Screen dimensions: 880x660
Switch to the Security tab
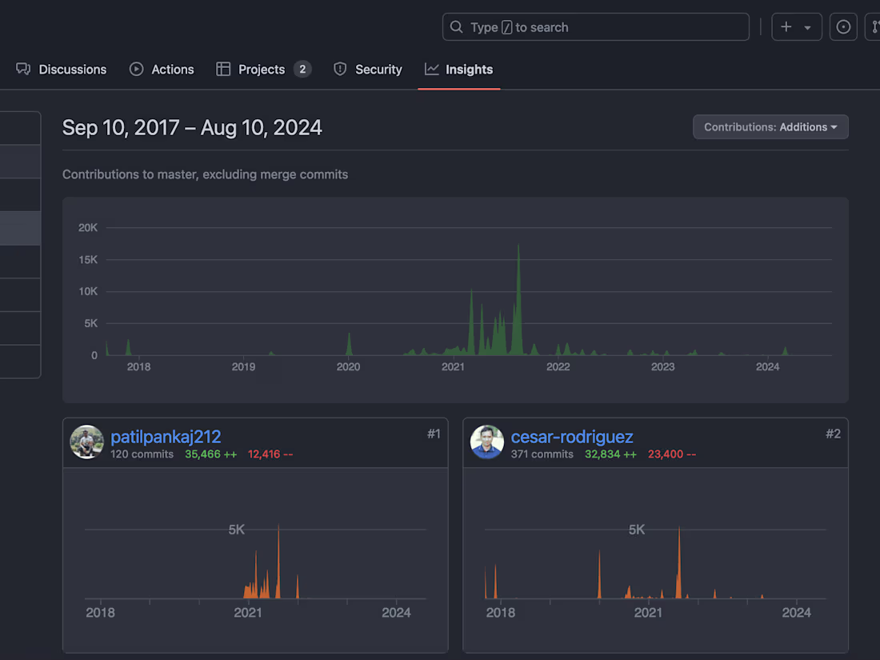click(378, 69)
